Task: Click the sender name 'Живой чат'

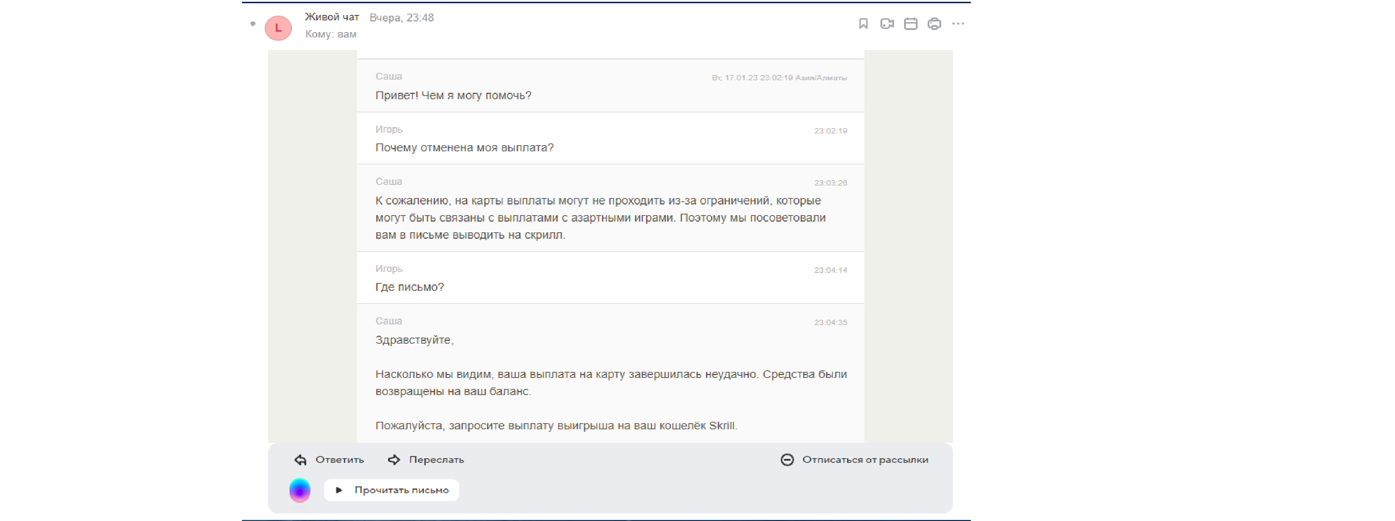Action: click(332, 17)
